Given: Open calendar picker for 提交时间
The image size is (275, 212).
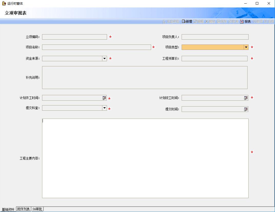Looking at the screenshot, I should [x=245, y=109].
